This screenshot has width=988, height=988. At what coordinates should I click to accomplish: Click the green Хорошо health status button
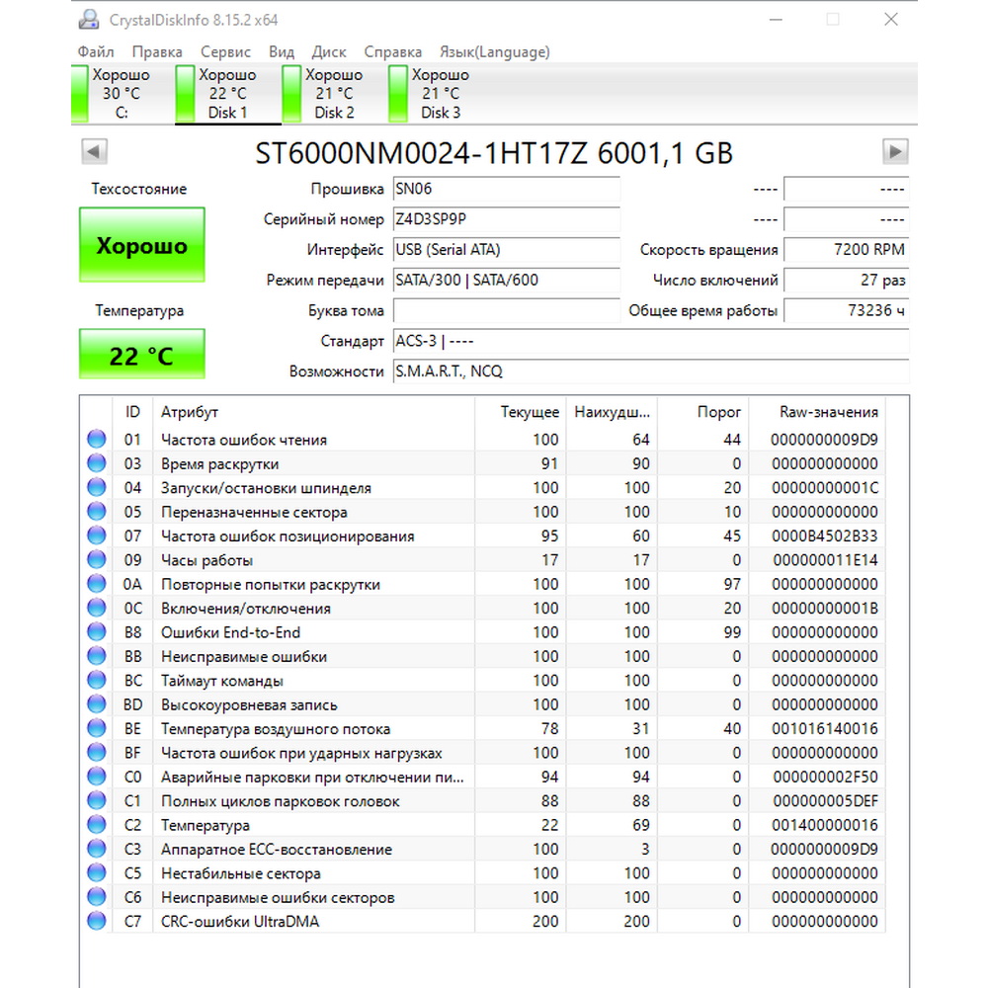click(x=141, y=244)
